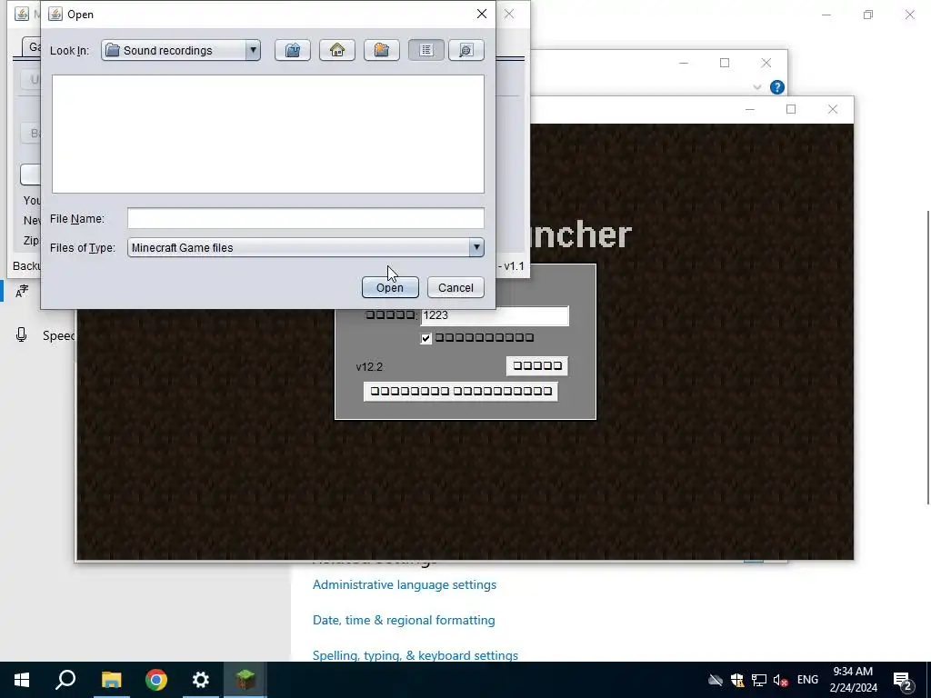Select Minecraft block icon in taskbar

click(245, 680)
